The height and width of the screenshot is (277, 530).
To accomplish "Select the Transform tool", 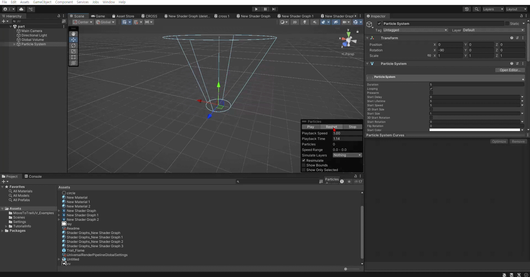I will pyautogui.click(x=73, y=63).
